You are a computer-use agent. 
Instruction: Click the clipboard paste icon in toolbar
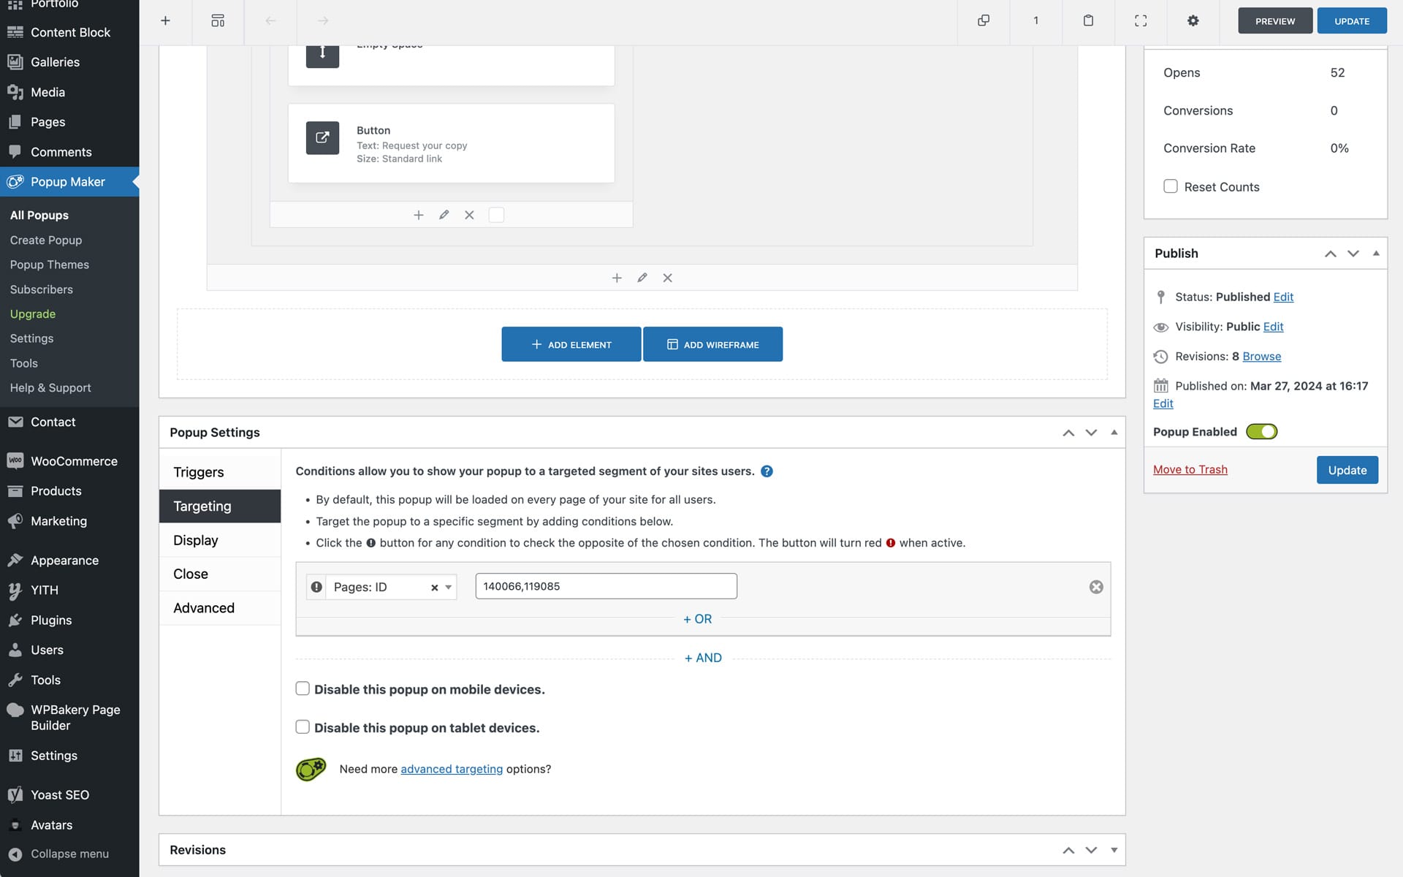pos(1088,20)
